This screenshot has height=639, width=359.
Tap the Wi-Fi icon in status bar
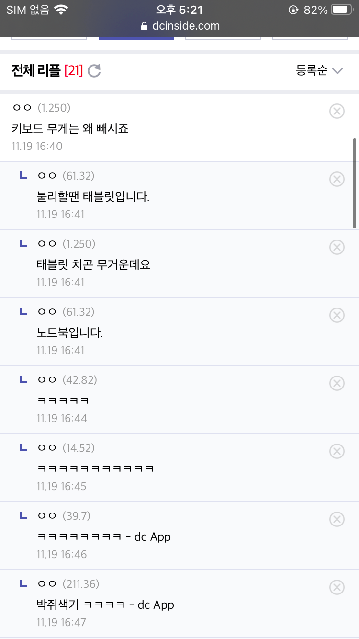click(61, 10)
